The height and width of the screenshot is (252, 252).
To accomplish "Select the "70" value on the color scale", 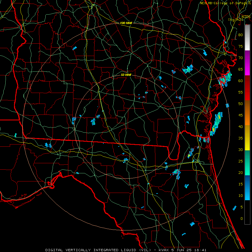I will click(241, 58).
